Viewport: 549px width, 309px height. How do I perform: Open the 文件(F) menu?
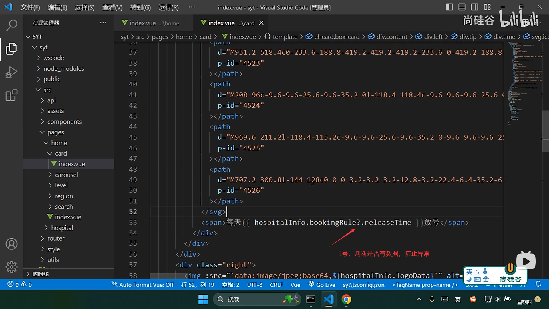click(x=30, y=7)
